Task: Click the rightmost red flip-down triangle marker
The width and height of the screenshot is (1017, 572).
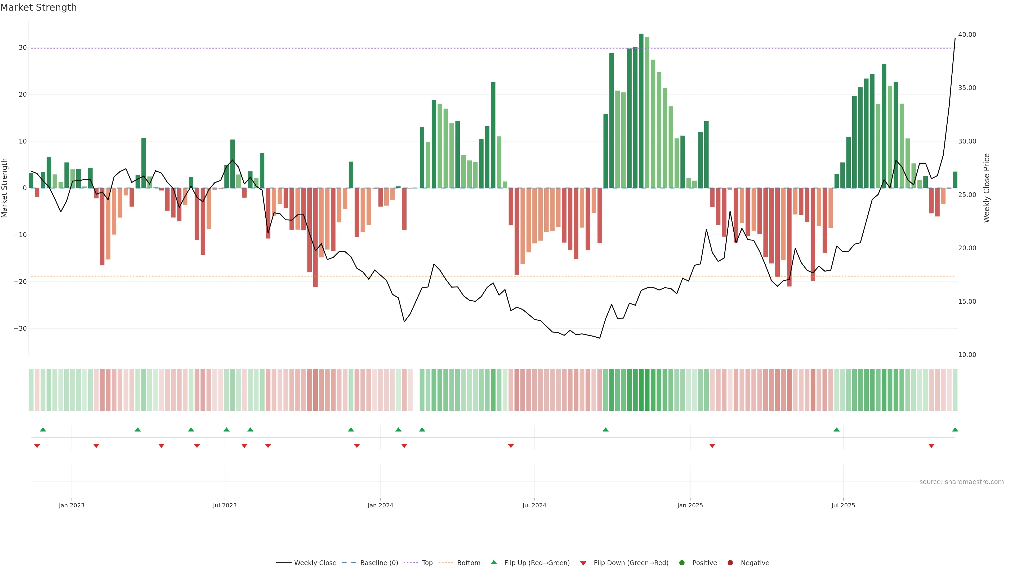Action: click(931, 446)
